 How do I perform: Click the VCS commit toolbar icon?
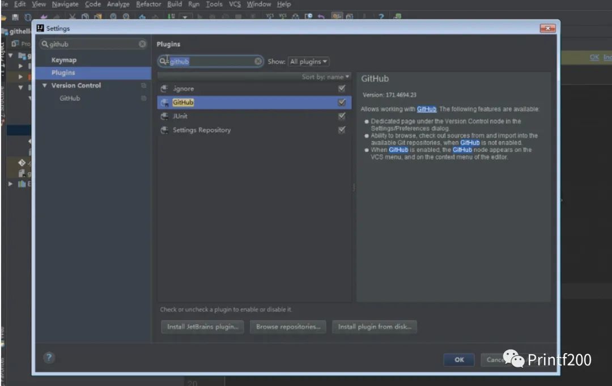click(x=283, y=16)
